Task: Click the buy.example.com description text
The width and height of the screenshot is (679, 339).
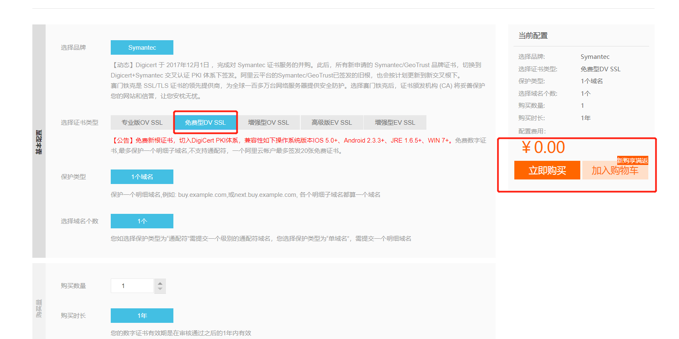Action: point(246,195)
